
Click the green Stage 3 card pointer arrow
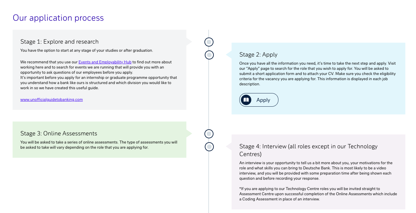point(189,133)
